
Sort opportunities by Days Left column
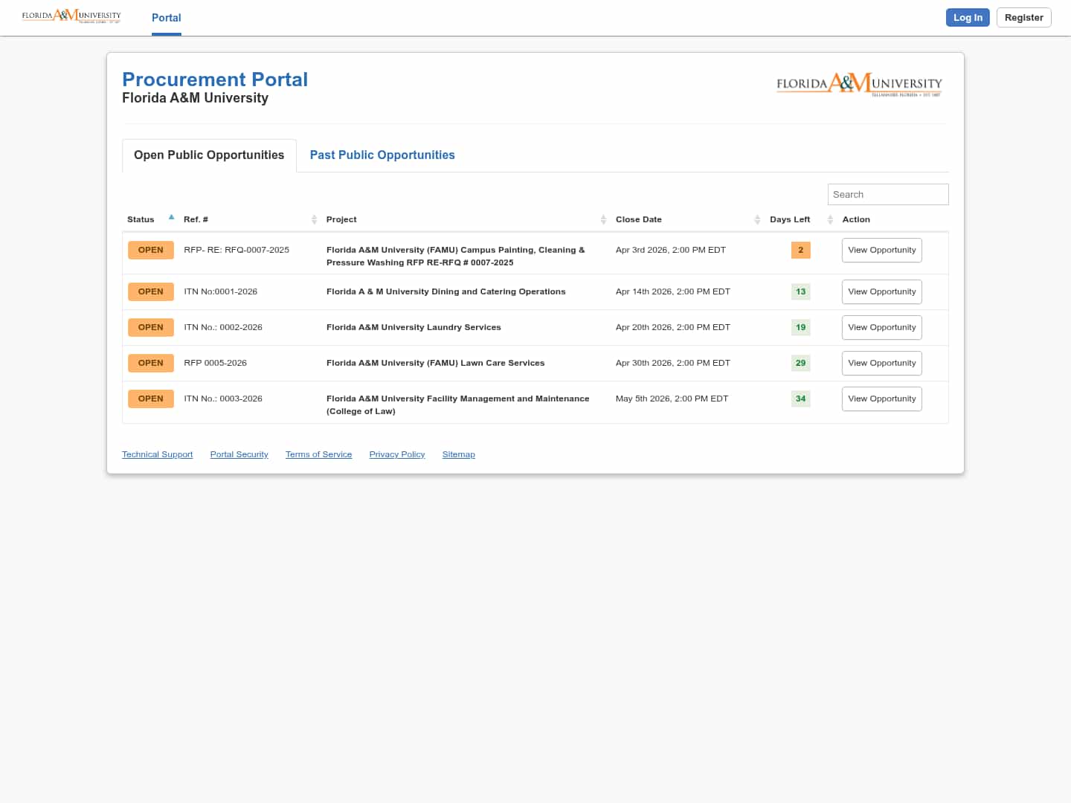click(x=830, y=219)
